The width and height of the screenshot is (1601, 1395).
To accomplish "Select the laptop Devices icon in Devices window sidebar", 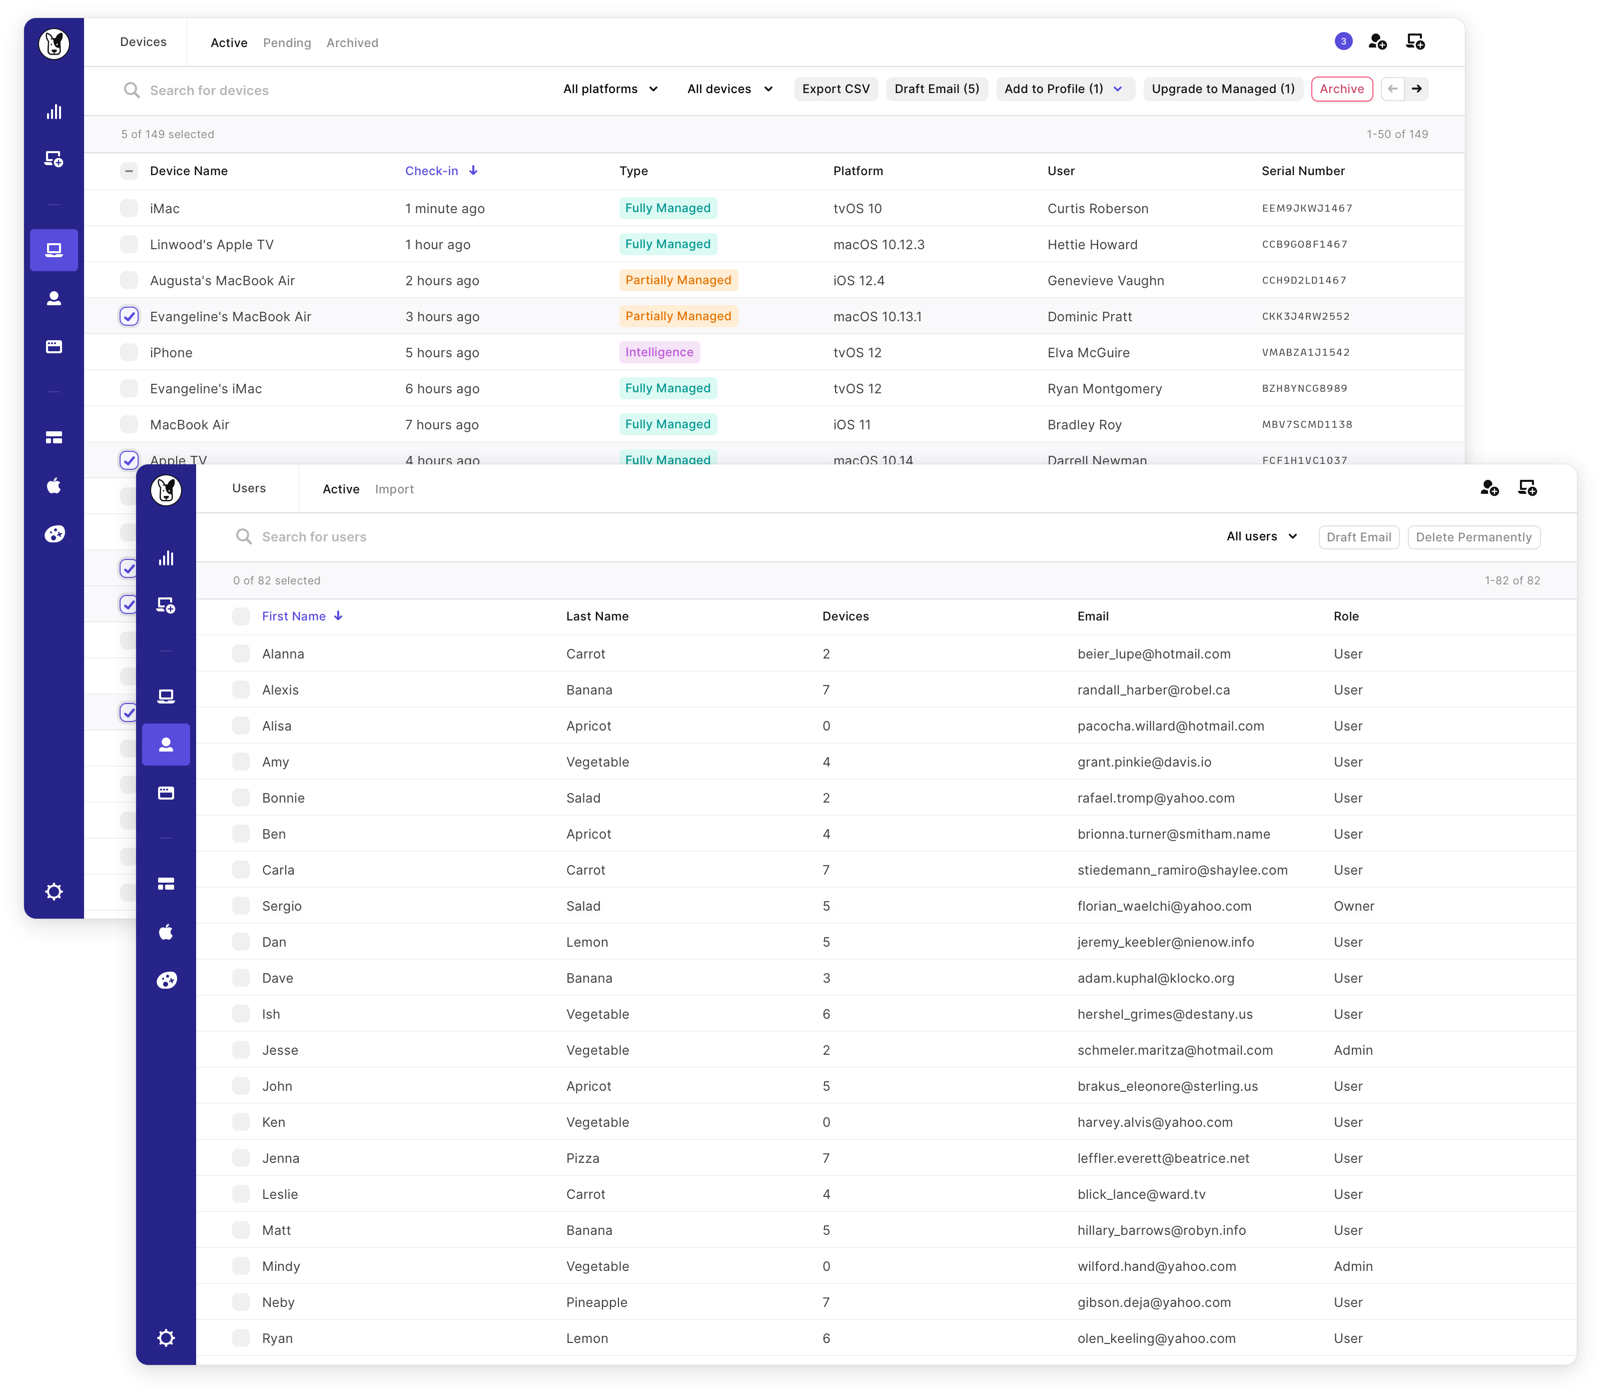I will [x=54, y=250].
